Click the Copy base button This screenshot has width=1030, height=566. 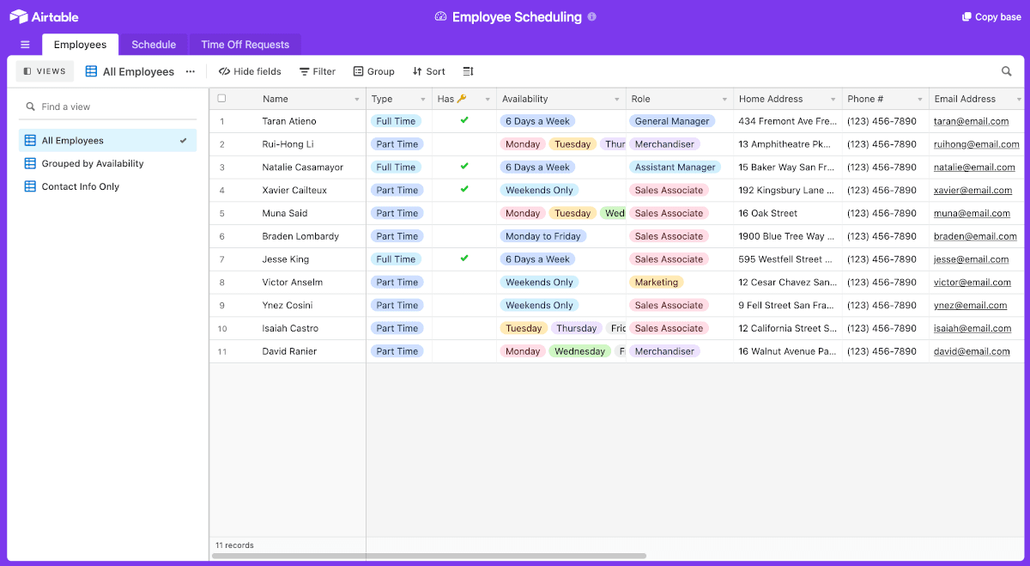pos(991,17)
